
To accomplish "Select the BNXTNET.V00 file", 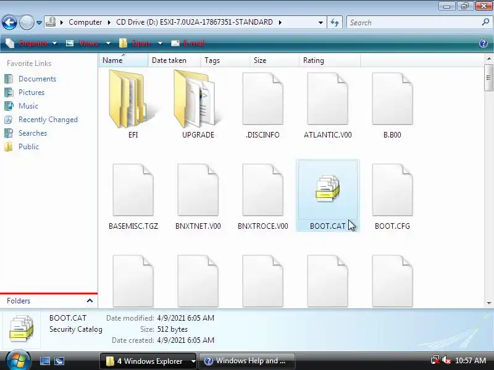I will (198, 197).
